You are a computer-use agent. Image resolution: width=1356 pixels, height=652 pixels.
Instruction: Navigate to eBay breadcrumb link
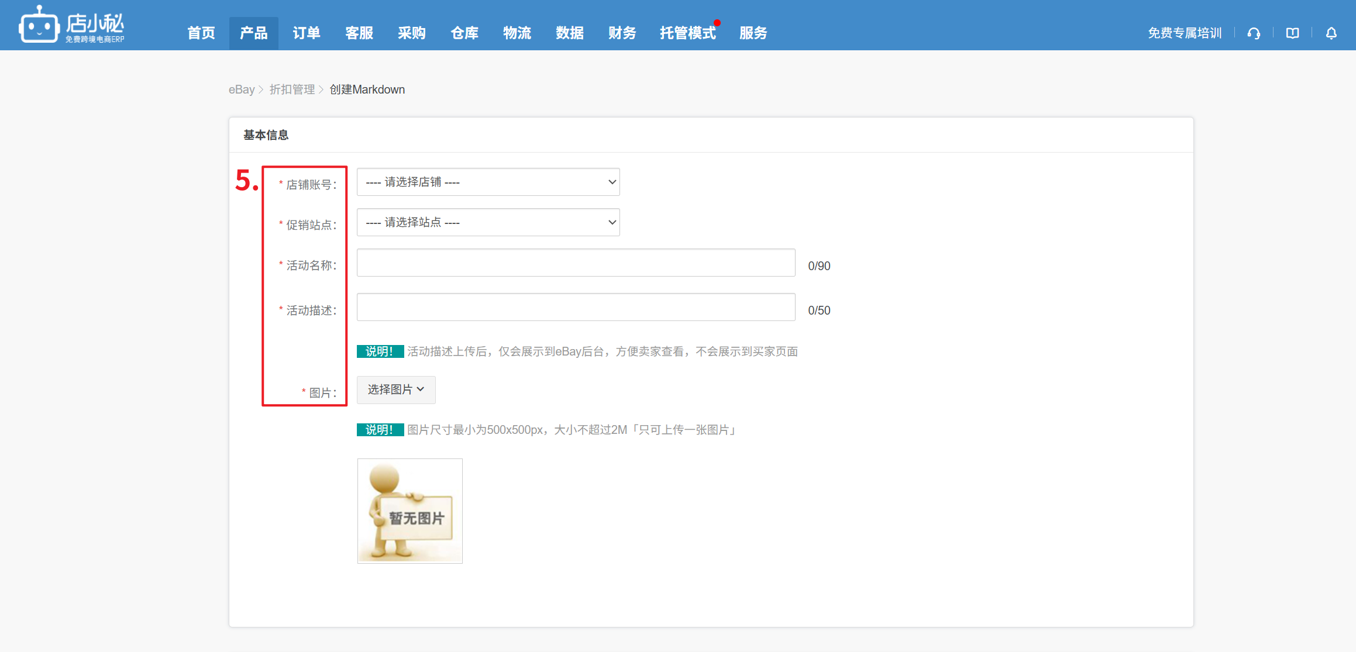(241, 89)
